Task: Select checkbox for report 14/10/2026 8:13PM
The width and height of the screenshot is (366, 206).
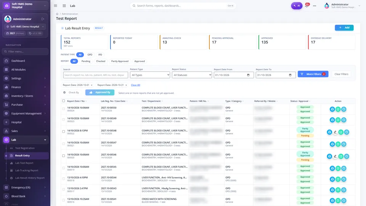Action: point(64,132)
